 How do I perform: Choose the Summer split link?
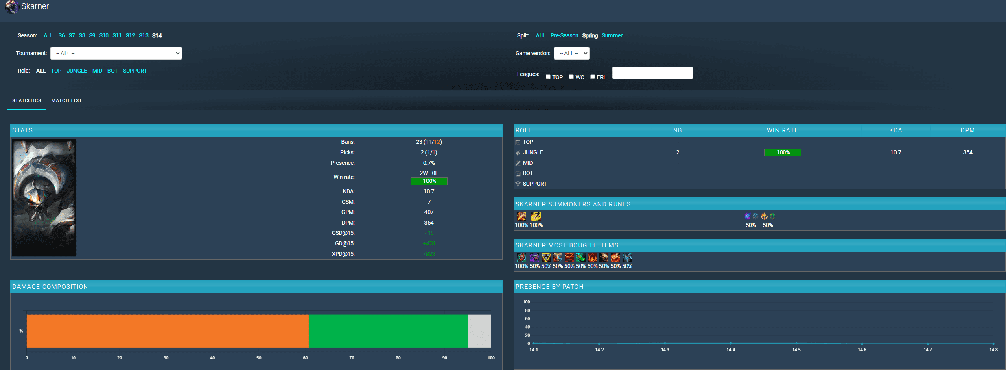tap(612, 36)
